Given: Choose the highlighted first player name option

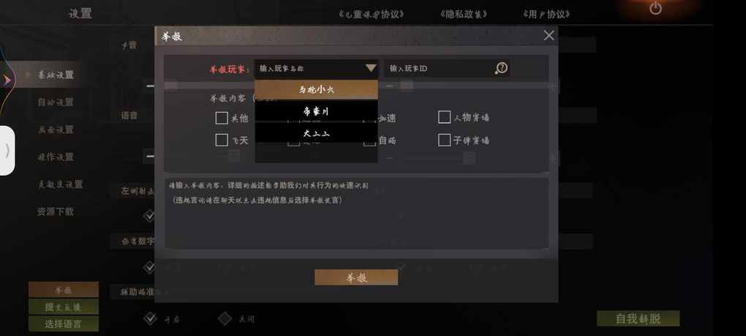Looking at the screenshot, I should pos(317,89).
